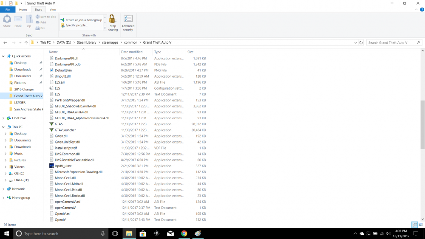Click common in the address path
This screenshot has width=425, height=239.
130,42
